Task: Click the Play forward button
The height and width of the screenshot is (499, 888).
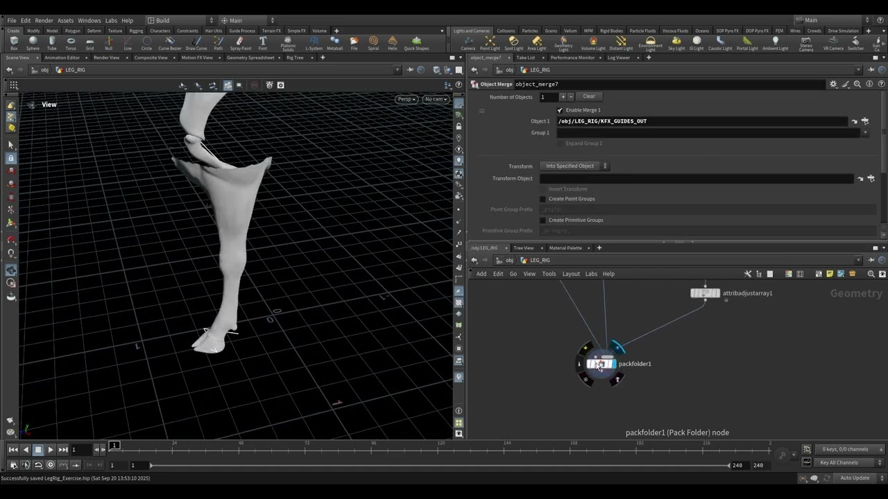Action: click(50, 450)
